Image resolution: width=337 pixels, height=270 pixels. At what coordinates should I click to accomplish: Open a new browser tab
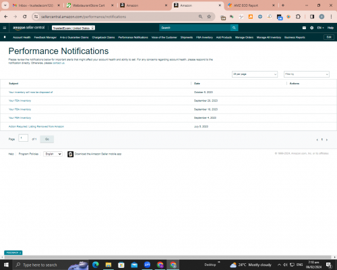(283, 5)
